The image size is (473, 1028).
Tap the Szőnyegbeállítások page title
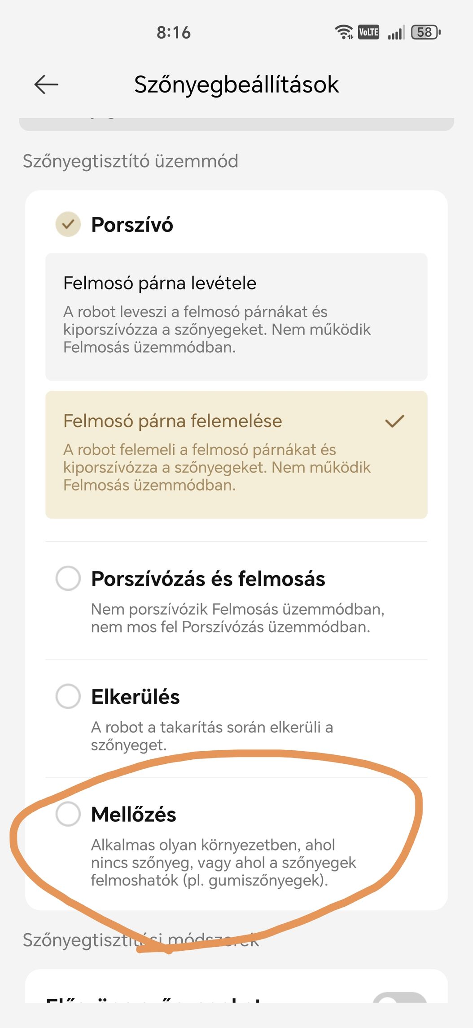[236, 84]
